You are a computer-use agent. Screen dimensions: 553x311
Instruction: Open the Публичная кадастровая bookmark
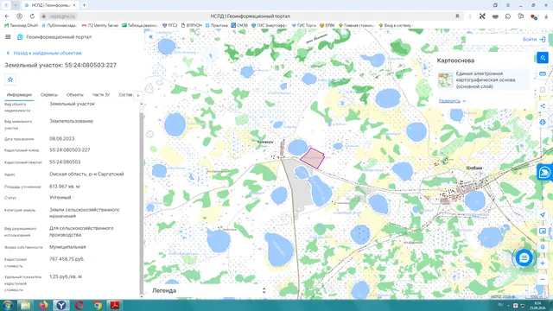[60, 25]
